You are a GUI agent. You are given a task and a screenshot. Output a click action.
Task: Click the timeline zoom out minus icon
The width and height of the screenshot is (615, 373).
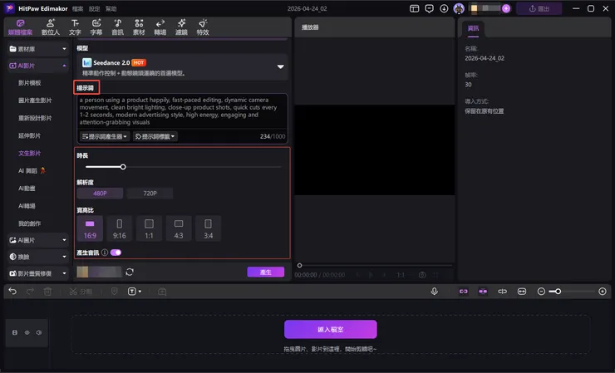click(x=541, y=292)
